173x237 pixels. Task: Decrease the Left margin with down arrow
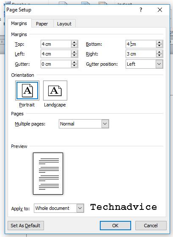pos(74,56)
